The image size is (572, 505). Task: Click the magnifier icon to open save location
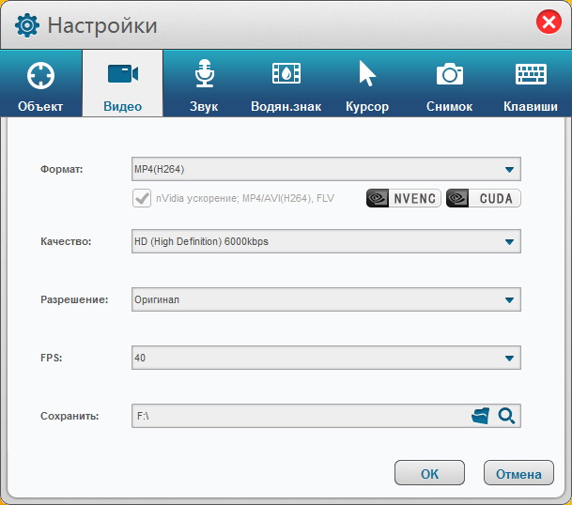[x=507, y=416]
